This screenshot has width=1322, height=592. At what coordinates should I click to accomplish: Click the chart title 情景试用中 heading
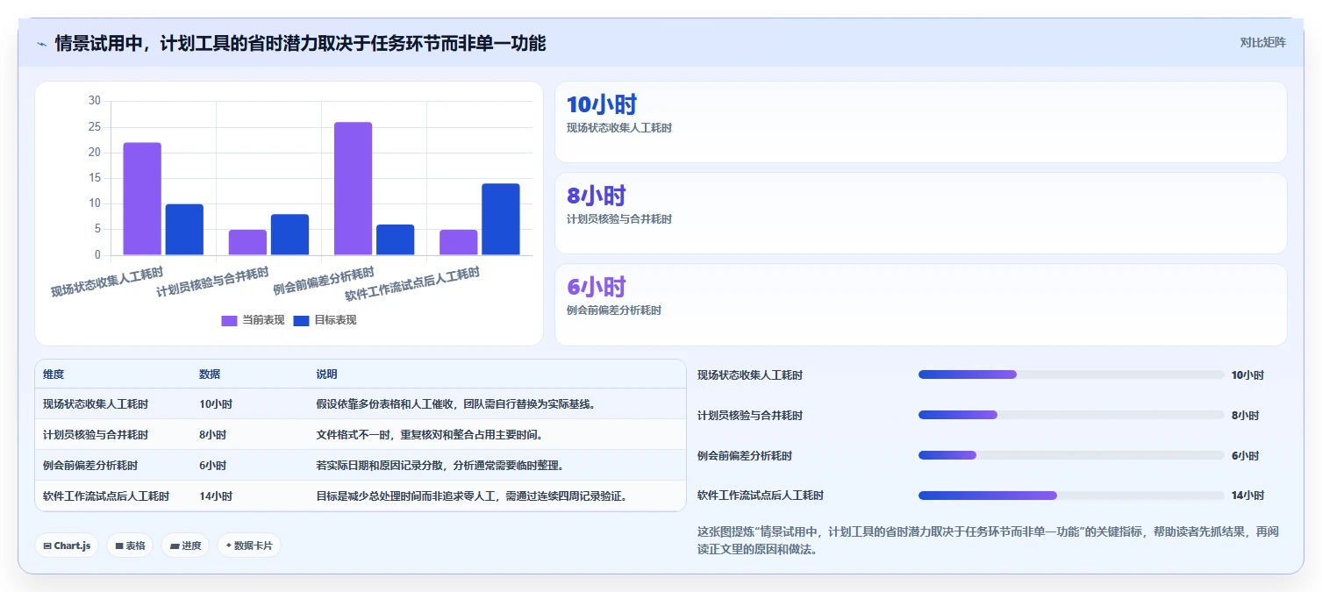[300, 43]
